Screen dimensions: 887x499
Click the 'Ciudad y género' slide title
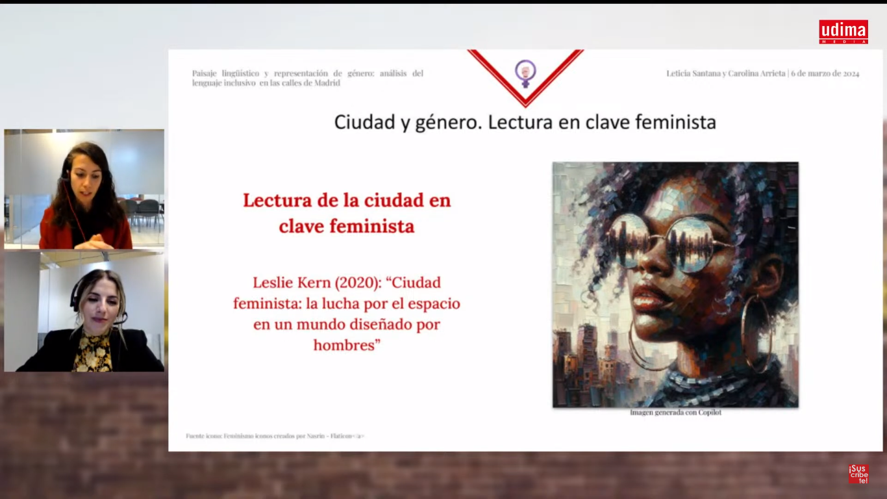tap(525, 122)
